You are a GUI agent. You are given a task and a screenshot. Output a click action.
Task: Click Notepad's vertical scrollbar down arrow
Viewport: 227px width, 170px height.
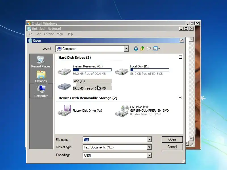191,139
